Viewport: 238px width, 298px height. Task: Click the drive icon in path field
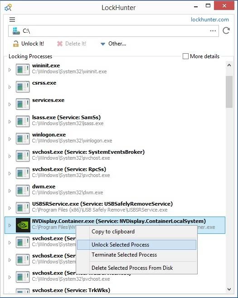click(x=16, y=31)
